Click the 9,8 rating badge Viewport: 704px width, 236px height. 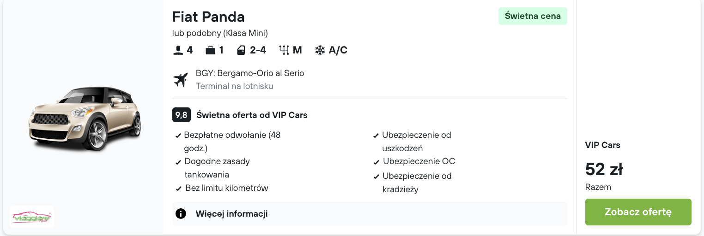pos(182,115)
